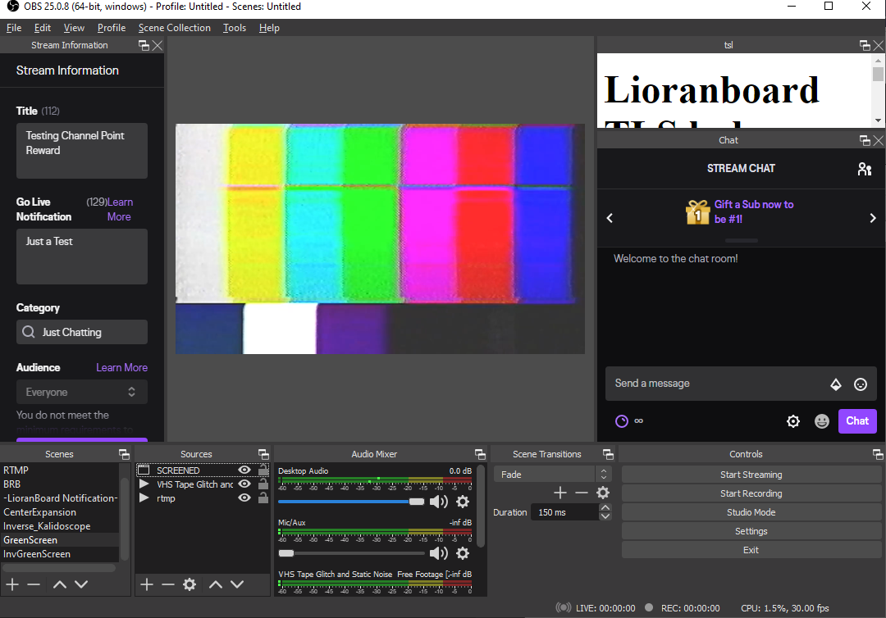Hide the VHS Tape Glitch source
The width and height of the screenshot is (886, 618).
coord(244,484)
